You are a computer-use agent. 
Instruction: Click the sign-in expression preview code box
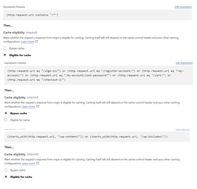pos(98,75)
